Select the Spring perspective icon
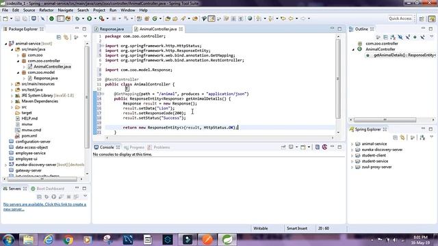Viewport: 438px width, 246px height. tap(432, 18)
